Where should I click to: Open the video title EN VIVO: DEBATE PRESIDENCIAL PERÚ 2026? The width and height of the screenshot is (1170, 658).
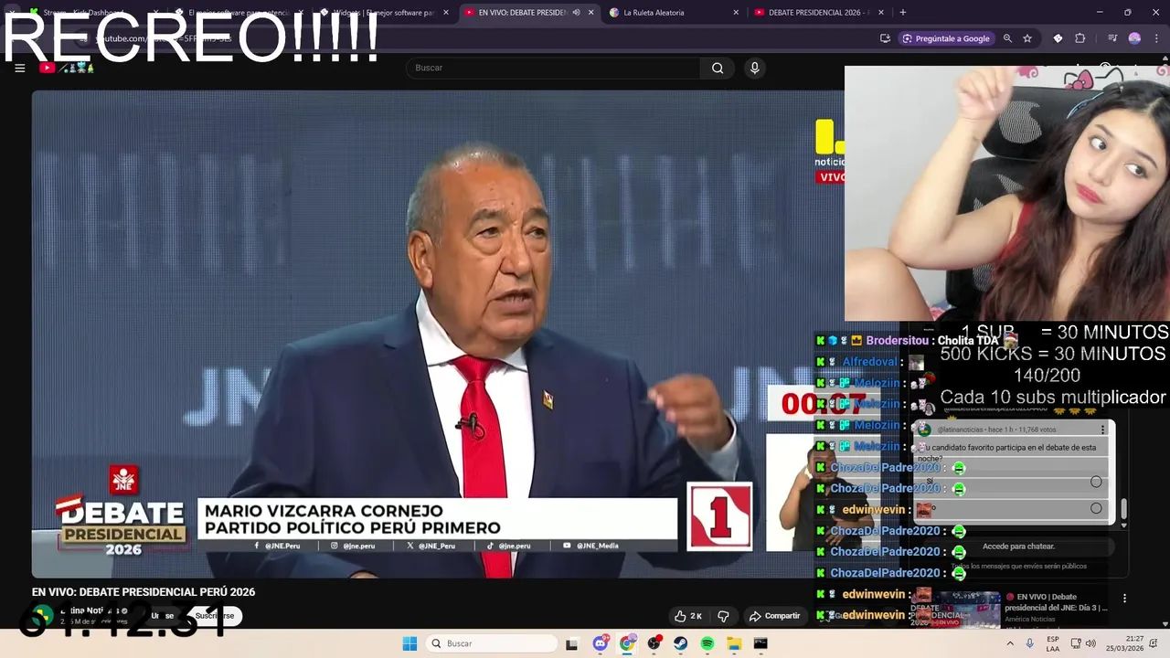pyautogui.click(x=144, y=592)
